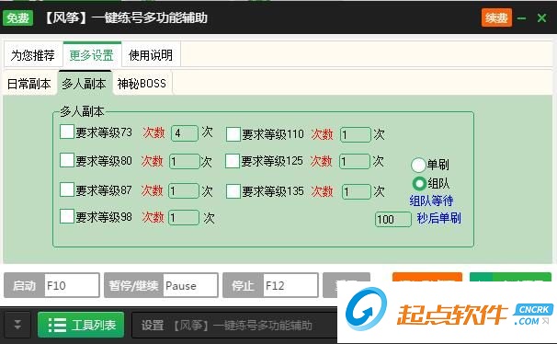Click the 次数 field for 等级125
The height and width of the screenshot is (344, 557).
point(355,161)
